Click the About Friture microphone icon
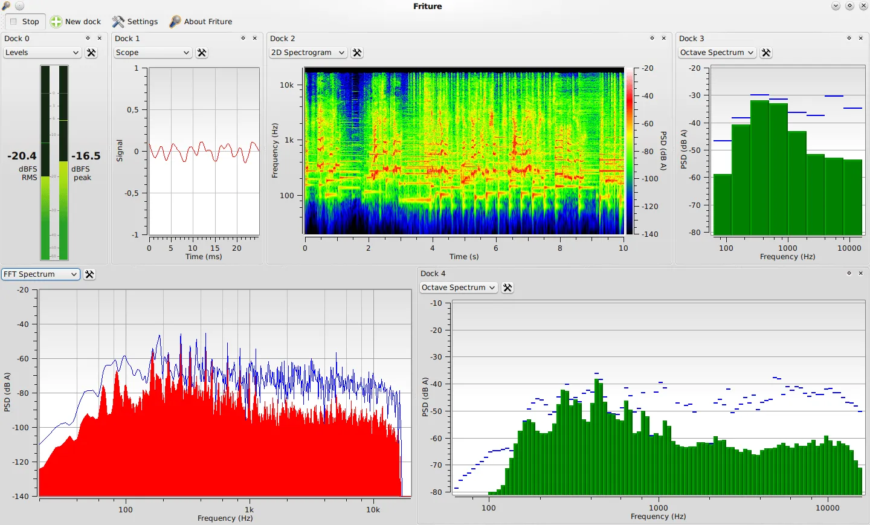The width and height of the screenshot is (870, 525). pyautogui.click(x=175, y=21)
